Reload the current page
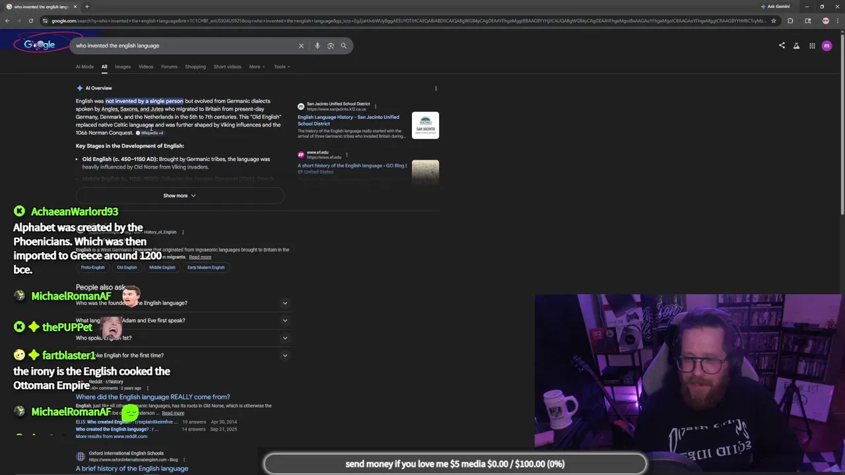Screen dimensions: 845x475 31,20
